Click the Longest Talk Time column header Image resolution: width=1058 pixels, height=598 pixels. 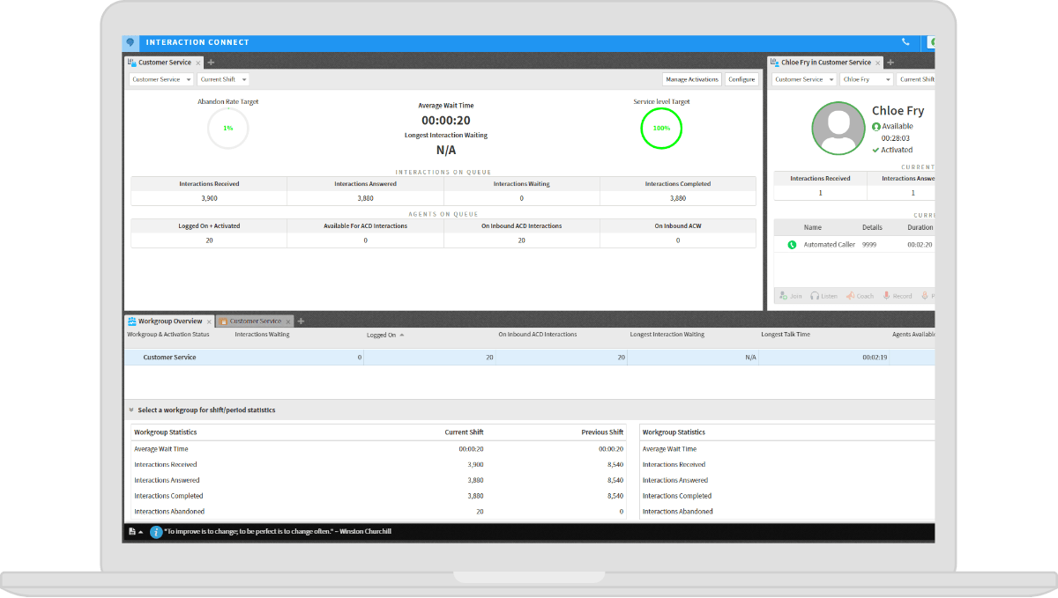pyautogui.click(x=786, y=335)
